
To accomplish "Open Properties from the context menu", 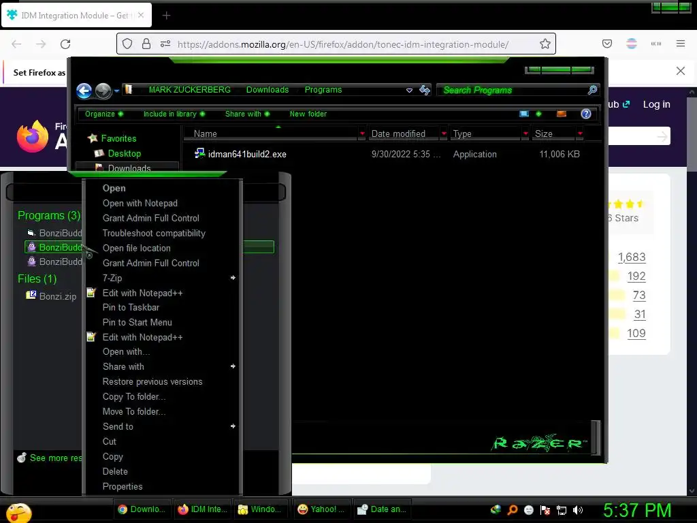I will [x=162, y=486].
